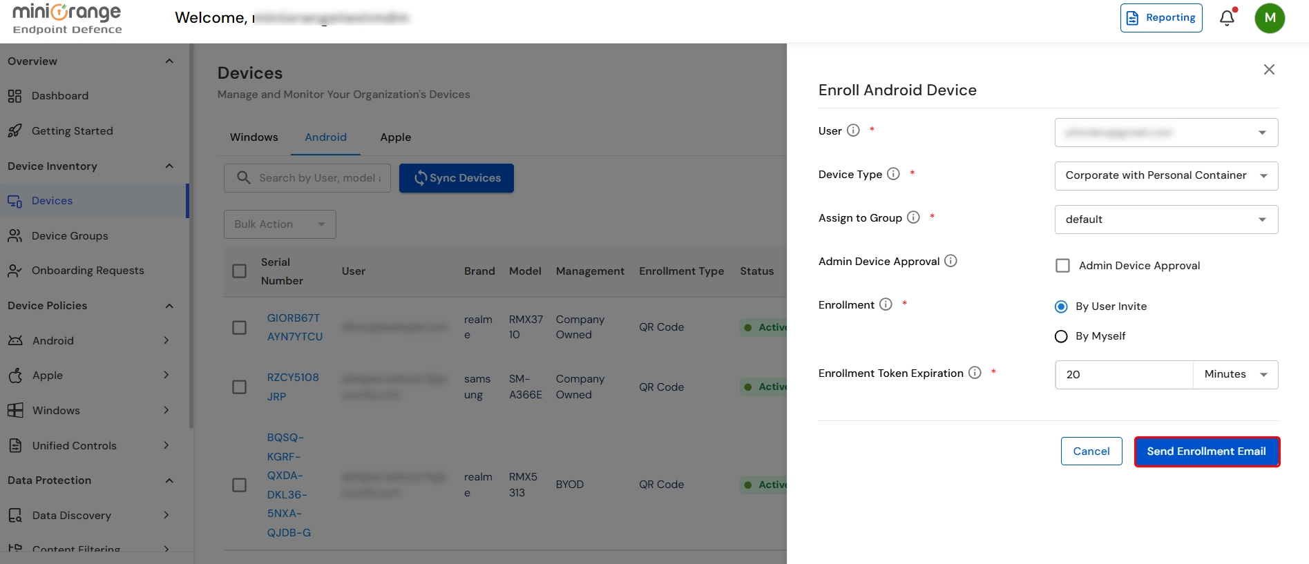Expand the Data Discovery submenu arrow
1309x564 pixels.
pyautogui.click(x=166, y=515)
